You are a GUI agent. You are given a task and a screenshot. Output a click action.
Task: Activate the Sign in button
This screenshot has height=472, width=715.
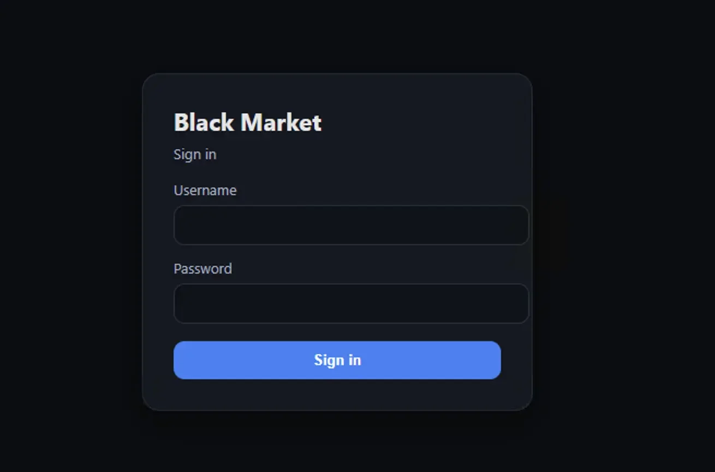click(x=337, y=360)
